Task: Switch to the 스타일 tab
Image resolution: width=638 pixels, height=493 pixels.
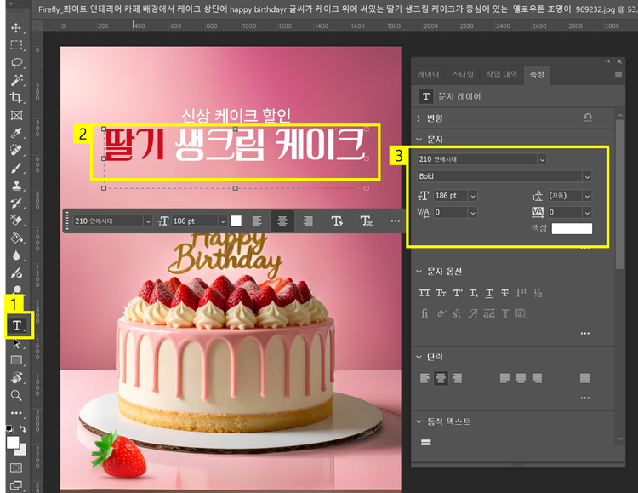Action: point(463,75)
